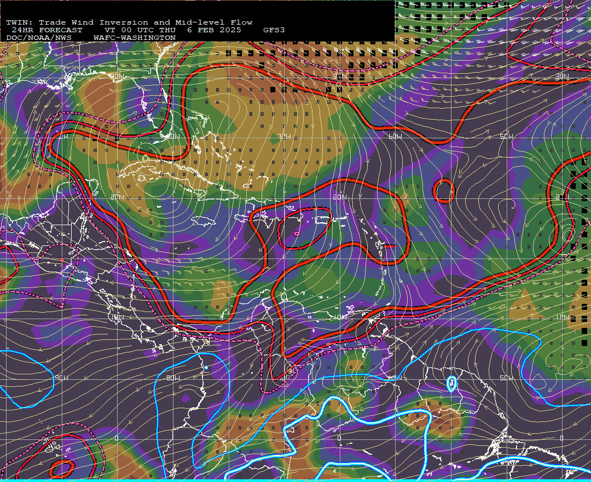This screenshot has width=591, height=482.
Task: Click the 'TWIN: Trade Wind Inversion' title line
Action: [129, 22]
